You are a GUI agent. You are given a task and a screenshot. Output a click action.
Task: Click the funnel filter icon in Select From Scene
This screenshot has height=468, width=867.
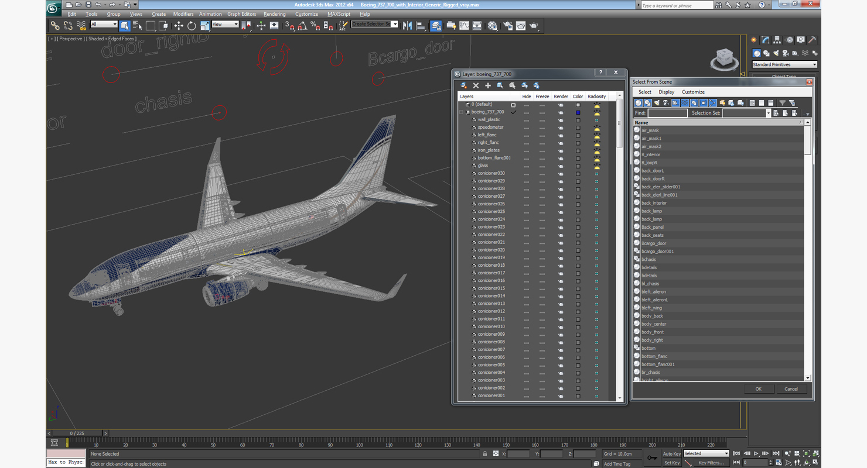tap(782, 103)
